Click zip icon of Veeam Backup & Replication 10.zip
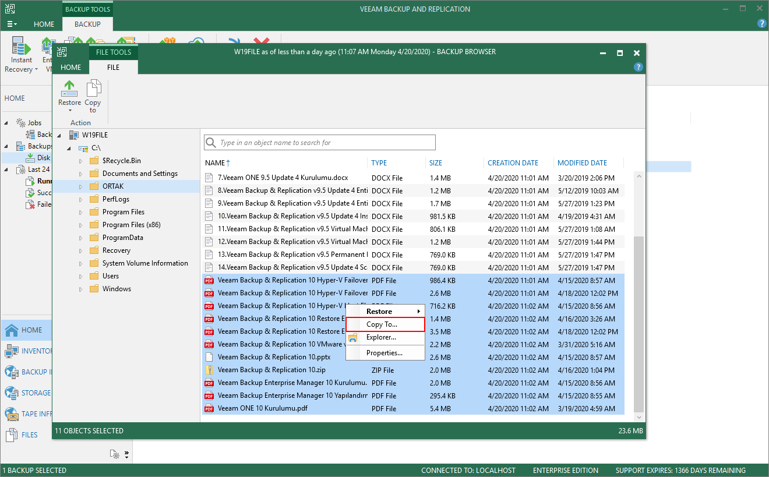This screenshot has height=477, width=769. tap(209, 370)
